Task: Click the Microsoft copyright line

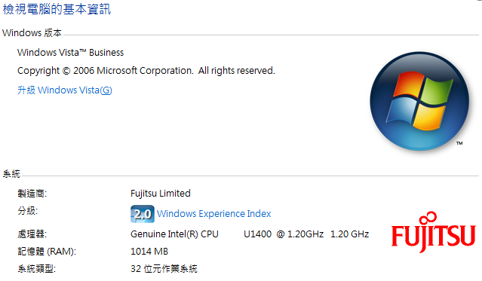Action: point(146,71)
